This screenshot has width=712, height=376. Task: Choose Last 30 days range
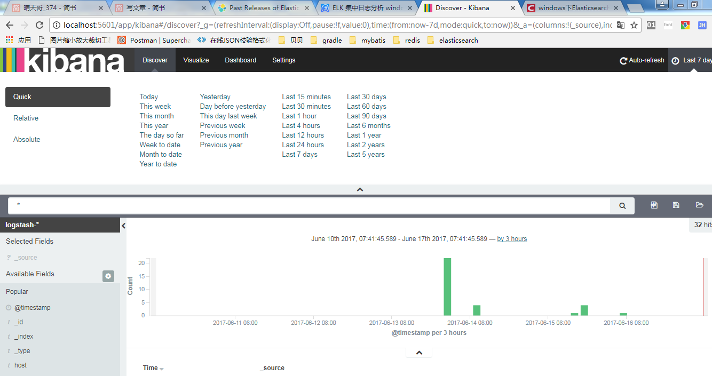367,97
